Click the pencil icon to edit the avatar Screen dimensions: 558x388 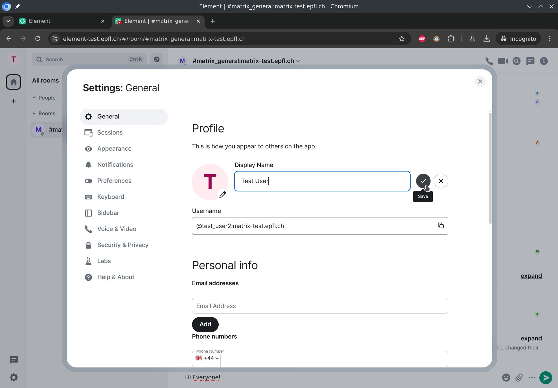pyautogui.click(x=222, y=194)
